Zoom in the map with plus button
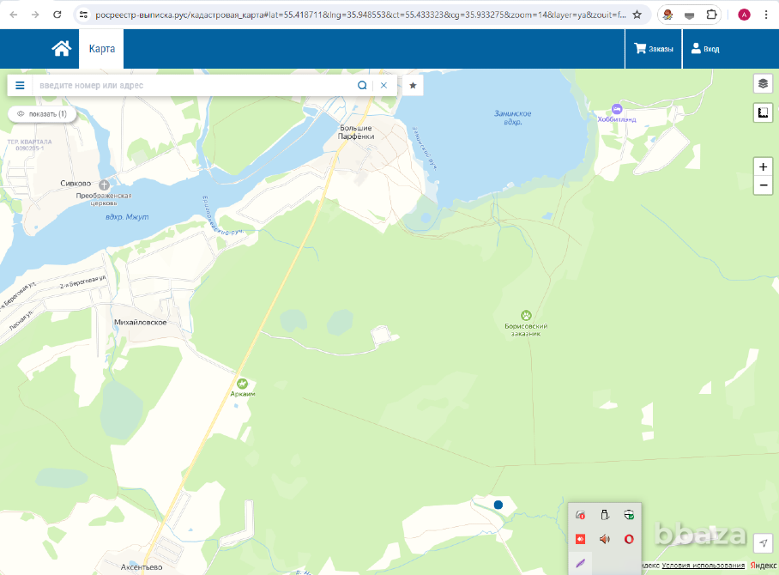 [763, 166]
